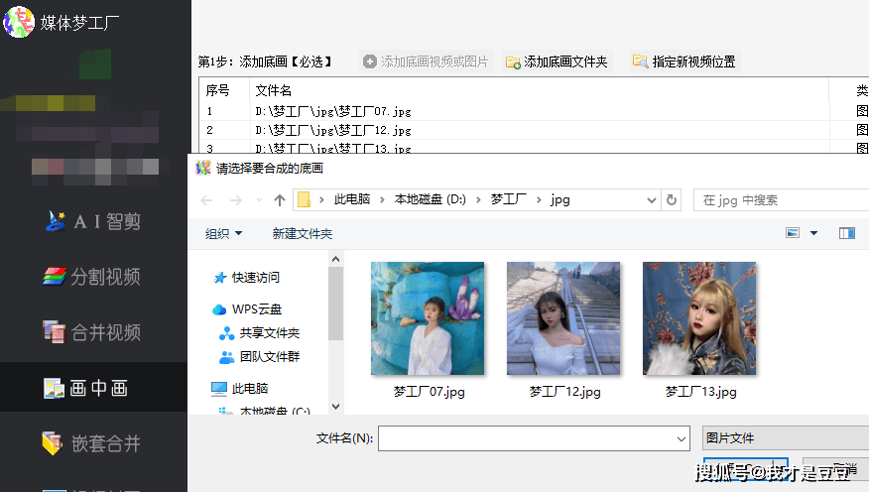Click 本地磁盘 (D:) in the address path
The width and height of the screenshot is (869, 492).
click(431, 199)
